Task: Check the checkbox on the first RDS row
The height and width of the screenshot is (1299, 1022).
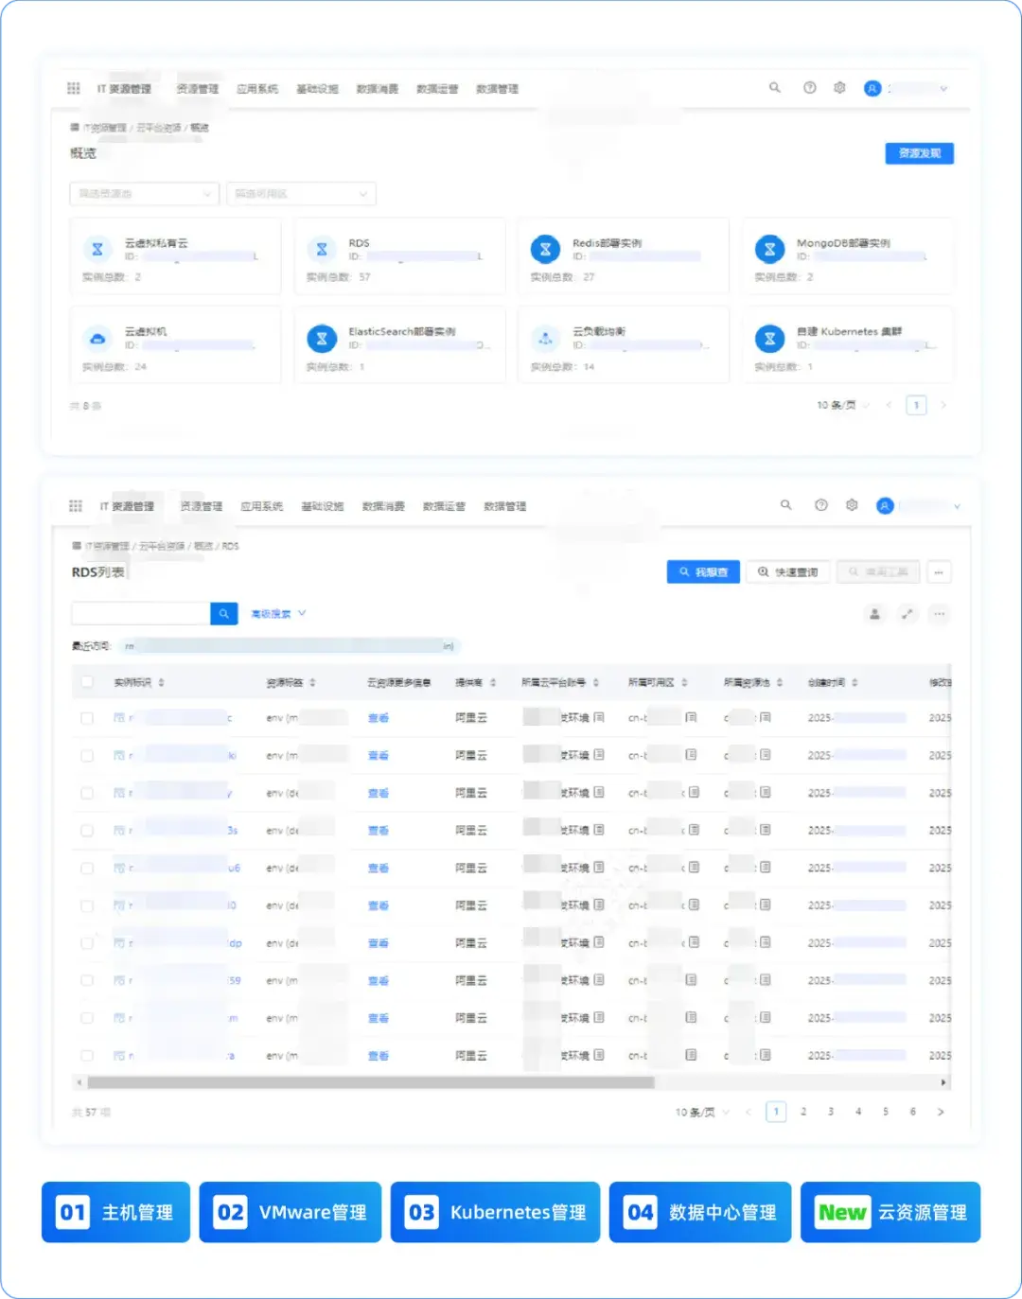Action: tap(86, 717)
